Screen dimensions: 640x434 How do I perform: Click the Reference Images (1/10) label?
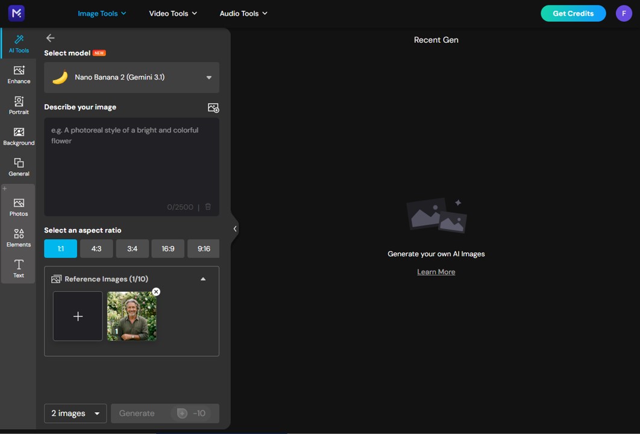(x=106, y=279)
